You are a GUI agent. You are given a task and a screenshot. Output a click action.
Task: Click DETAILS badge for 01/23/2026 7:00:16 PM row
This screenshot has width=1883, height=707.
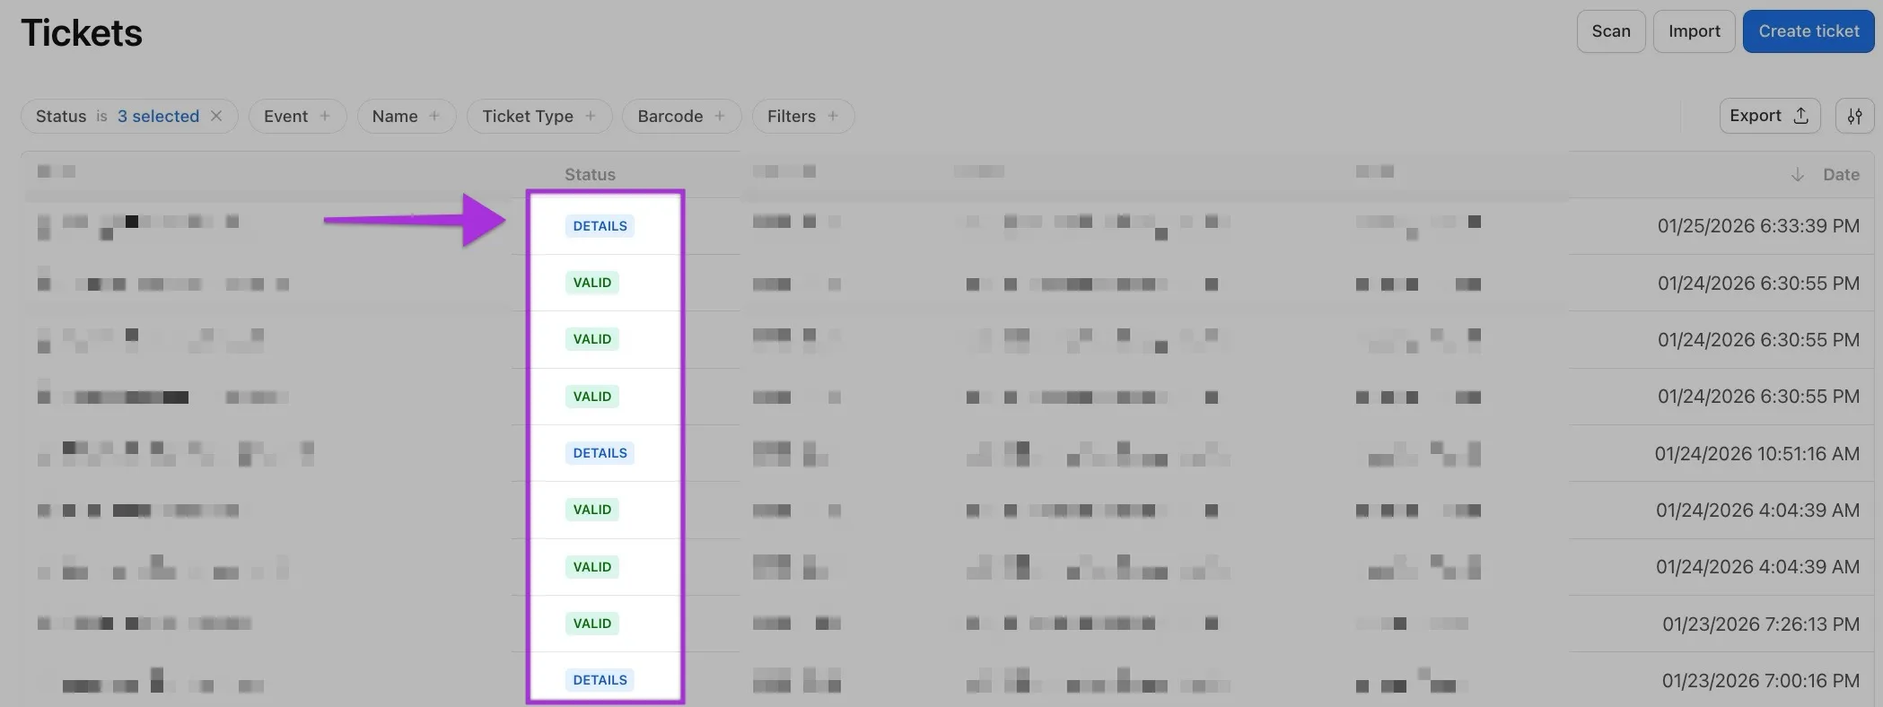(600, 680)
